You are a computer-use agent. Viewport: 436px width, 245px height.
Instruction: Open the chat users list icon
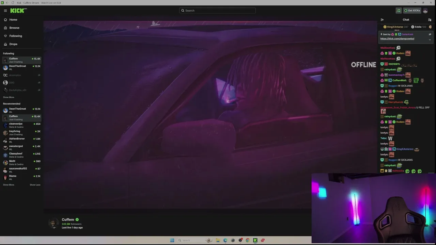click(x=430, y=20)
